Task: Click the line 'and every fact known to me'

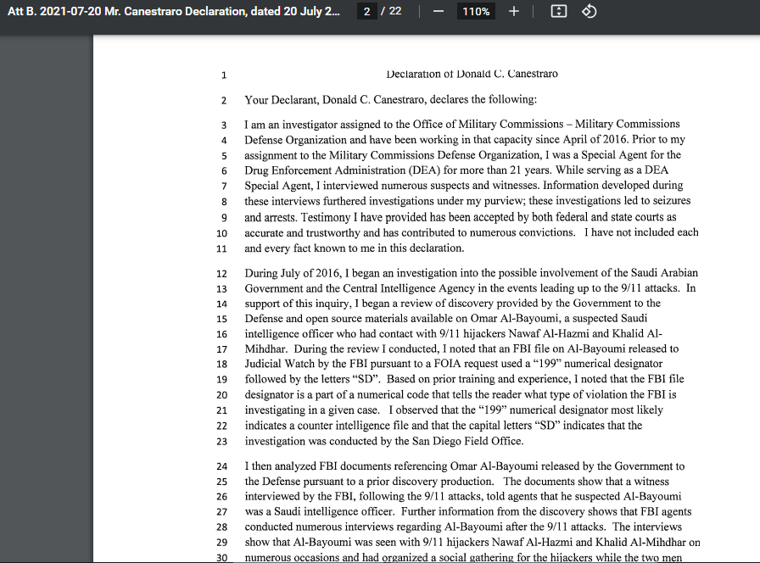Action: coord(355,248)
